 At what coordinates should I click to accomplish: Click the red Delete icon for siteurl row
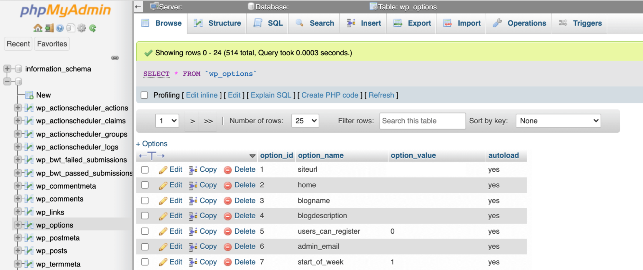(228, 170)
